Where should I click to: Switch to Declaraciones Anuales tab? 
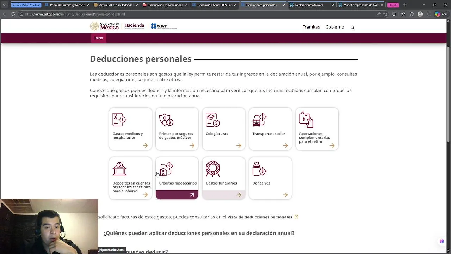tap(312, 5)
